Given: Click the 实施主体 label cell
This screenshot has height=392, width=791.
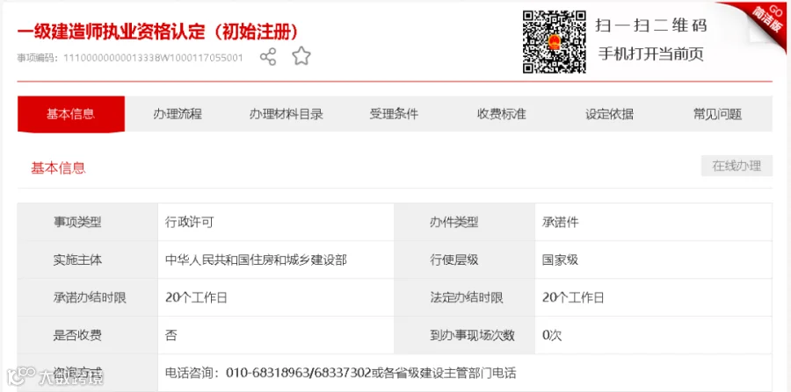Looking at the screenshot, I should 88,260.
